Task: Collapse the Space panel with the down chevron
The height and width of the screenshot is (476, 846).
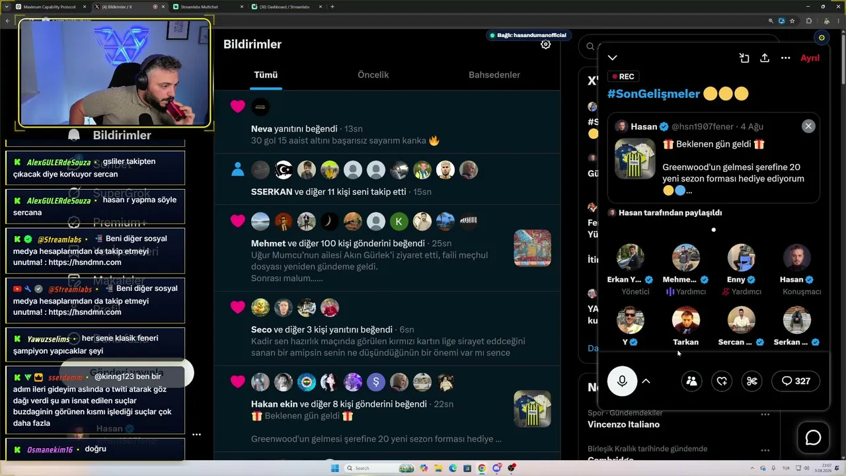Action: click(x=613, y=58)
